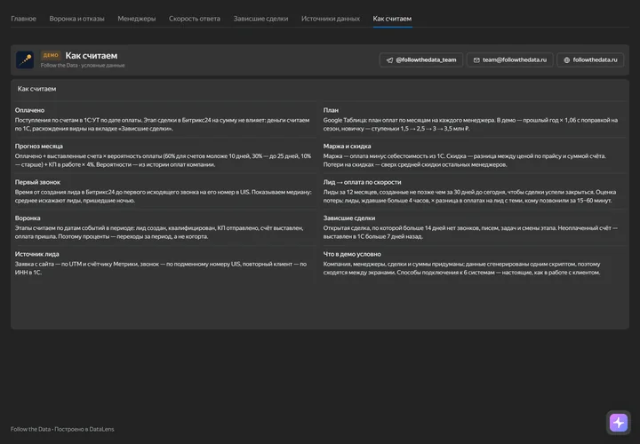Click the team@followthedata.ru email button
Screen dimensions: 640x444
point(510,59)
